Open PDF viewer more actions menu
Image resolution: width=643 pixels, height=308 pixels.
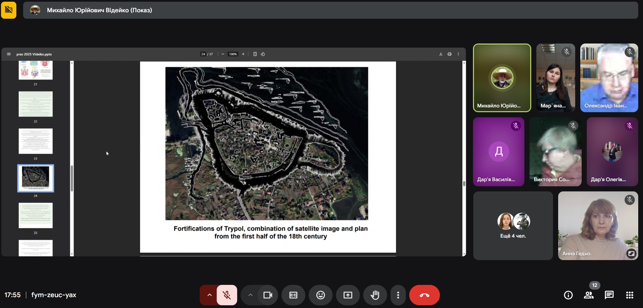pos(458,54)
